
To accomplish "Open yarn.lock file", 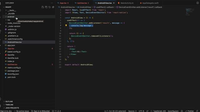I will point(11,77).
